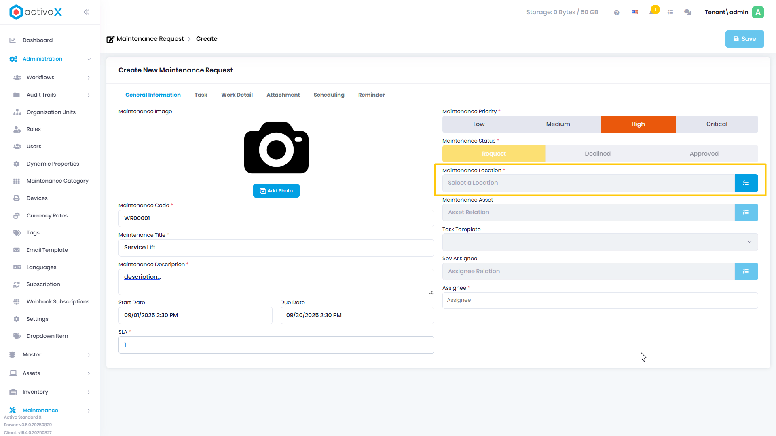Open the chat messages icon

point(687,13)
